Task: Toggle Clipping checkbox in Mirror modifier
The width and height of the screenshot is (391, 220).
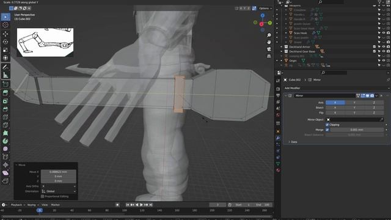Action: (x=327, y=125)
